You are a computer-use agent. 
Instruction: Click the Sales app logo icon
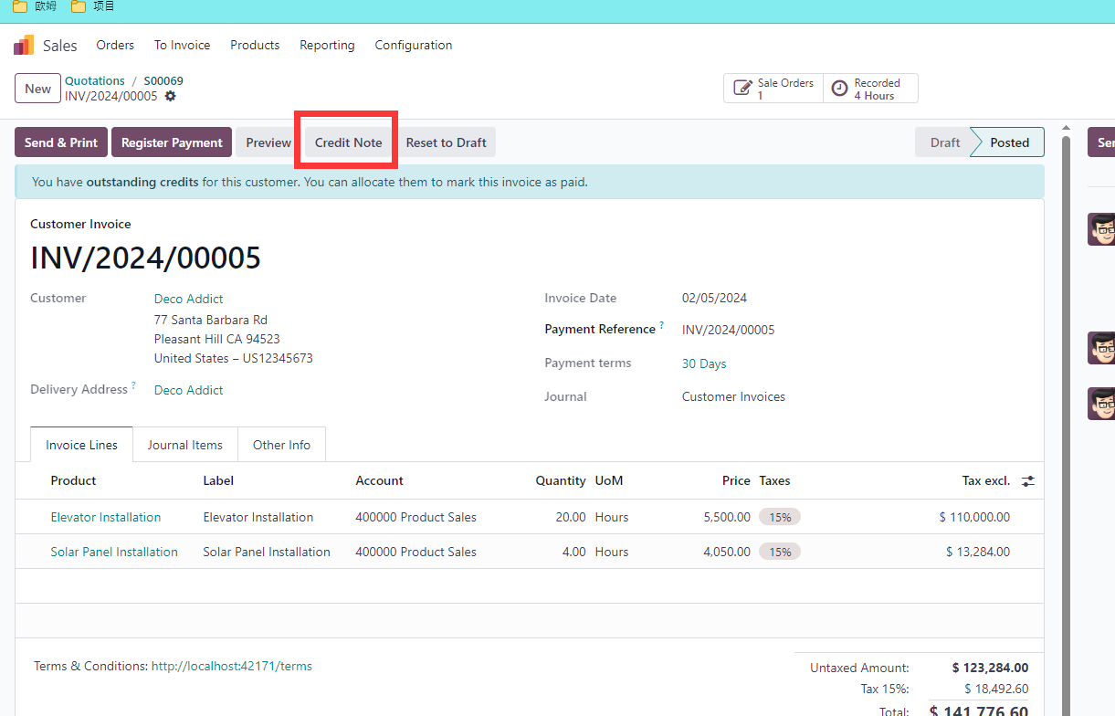(24, 45)
